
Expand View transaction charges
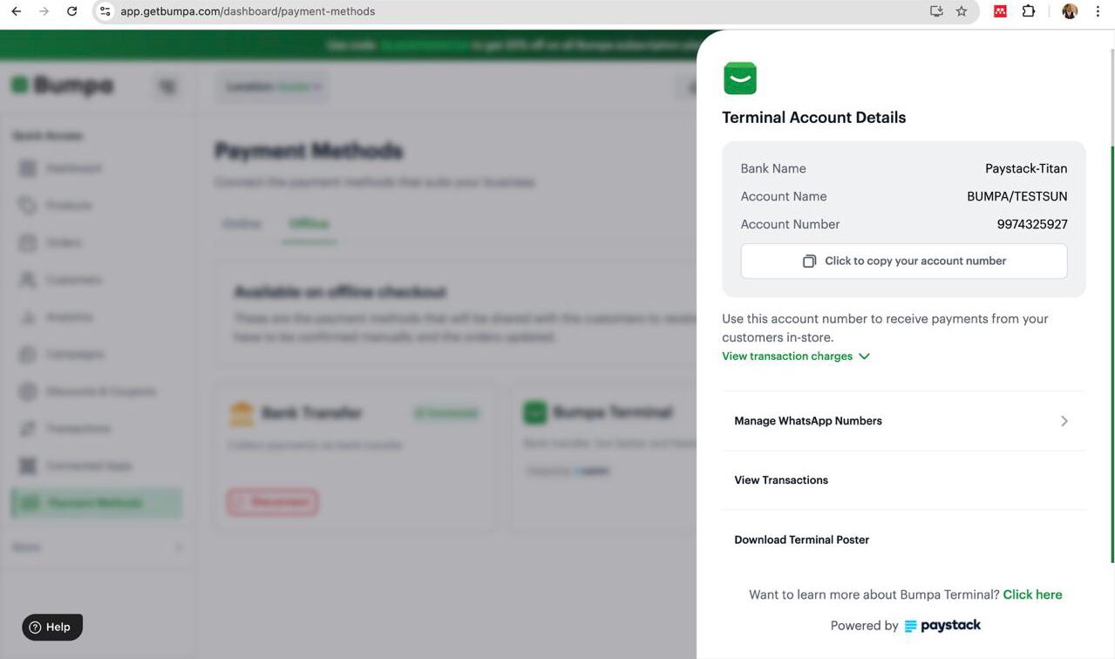coord(796,356)
